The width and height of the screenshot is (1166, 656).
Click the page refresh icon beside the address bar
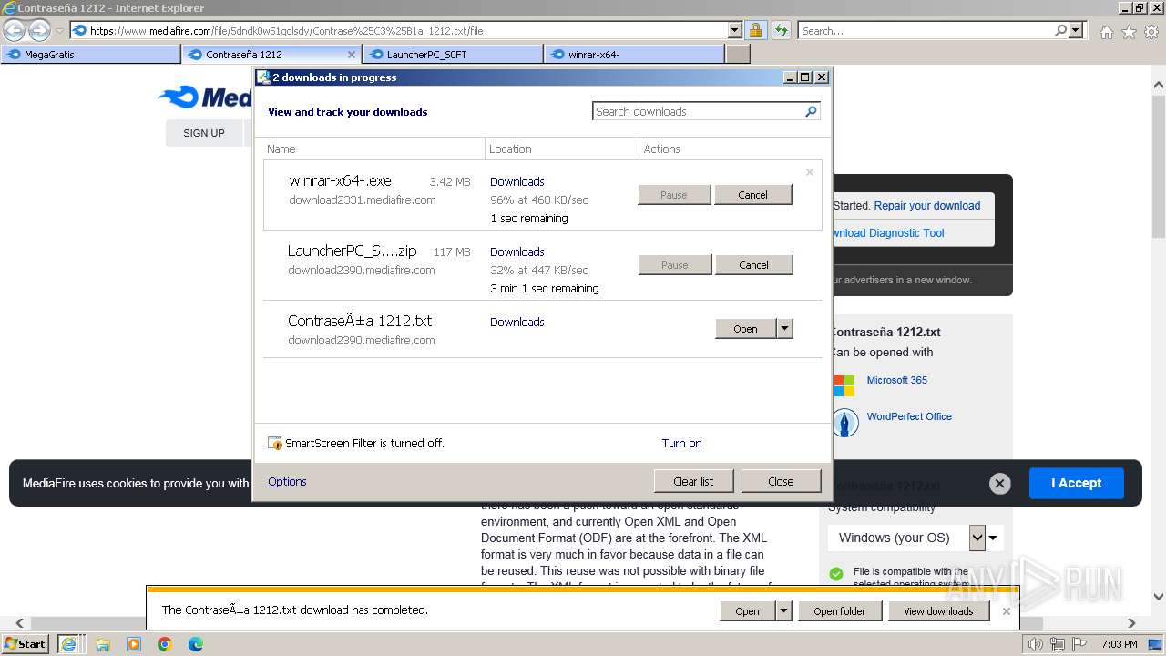pyautogui.click(x=781, y=30)
